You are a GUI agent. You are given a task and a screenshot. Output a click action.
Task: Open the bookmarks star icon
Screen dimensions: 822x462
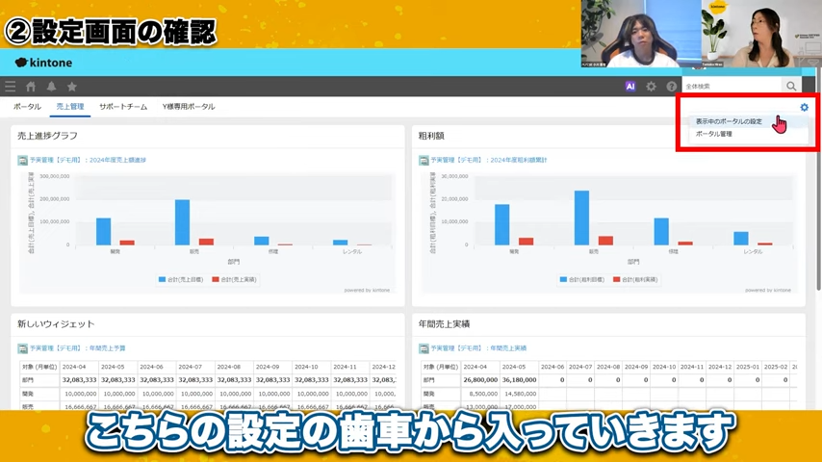[x=72, y=87]
